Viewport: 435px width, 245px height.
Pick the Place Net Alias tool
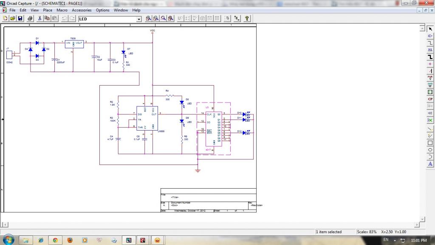[x=430, y=50]
